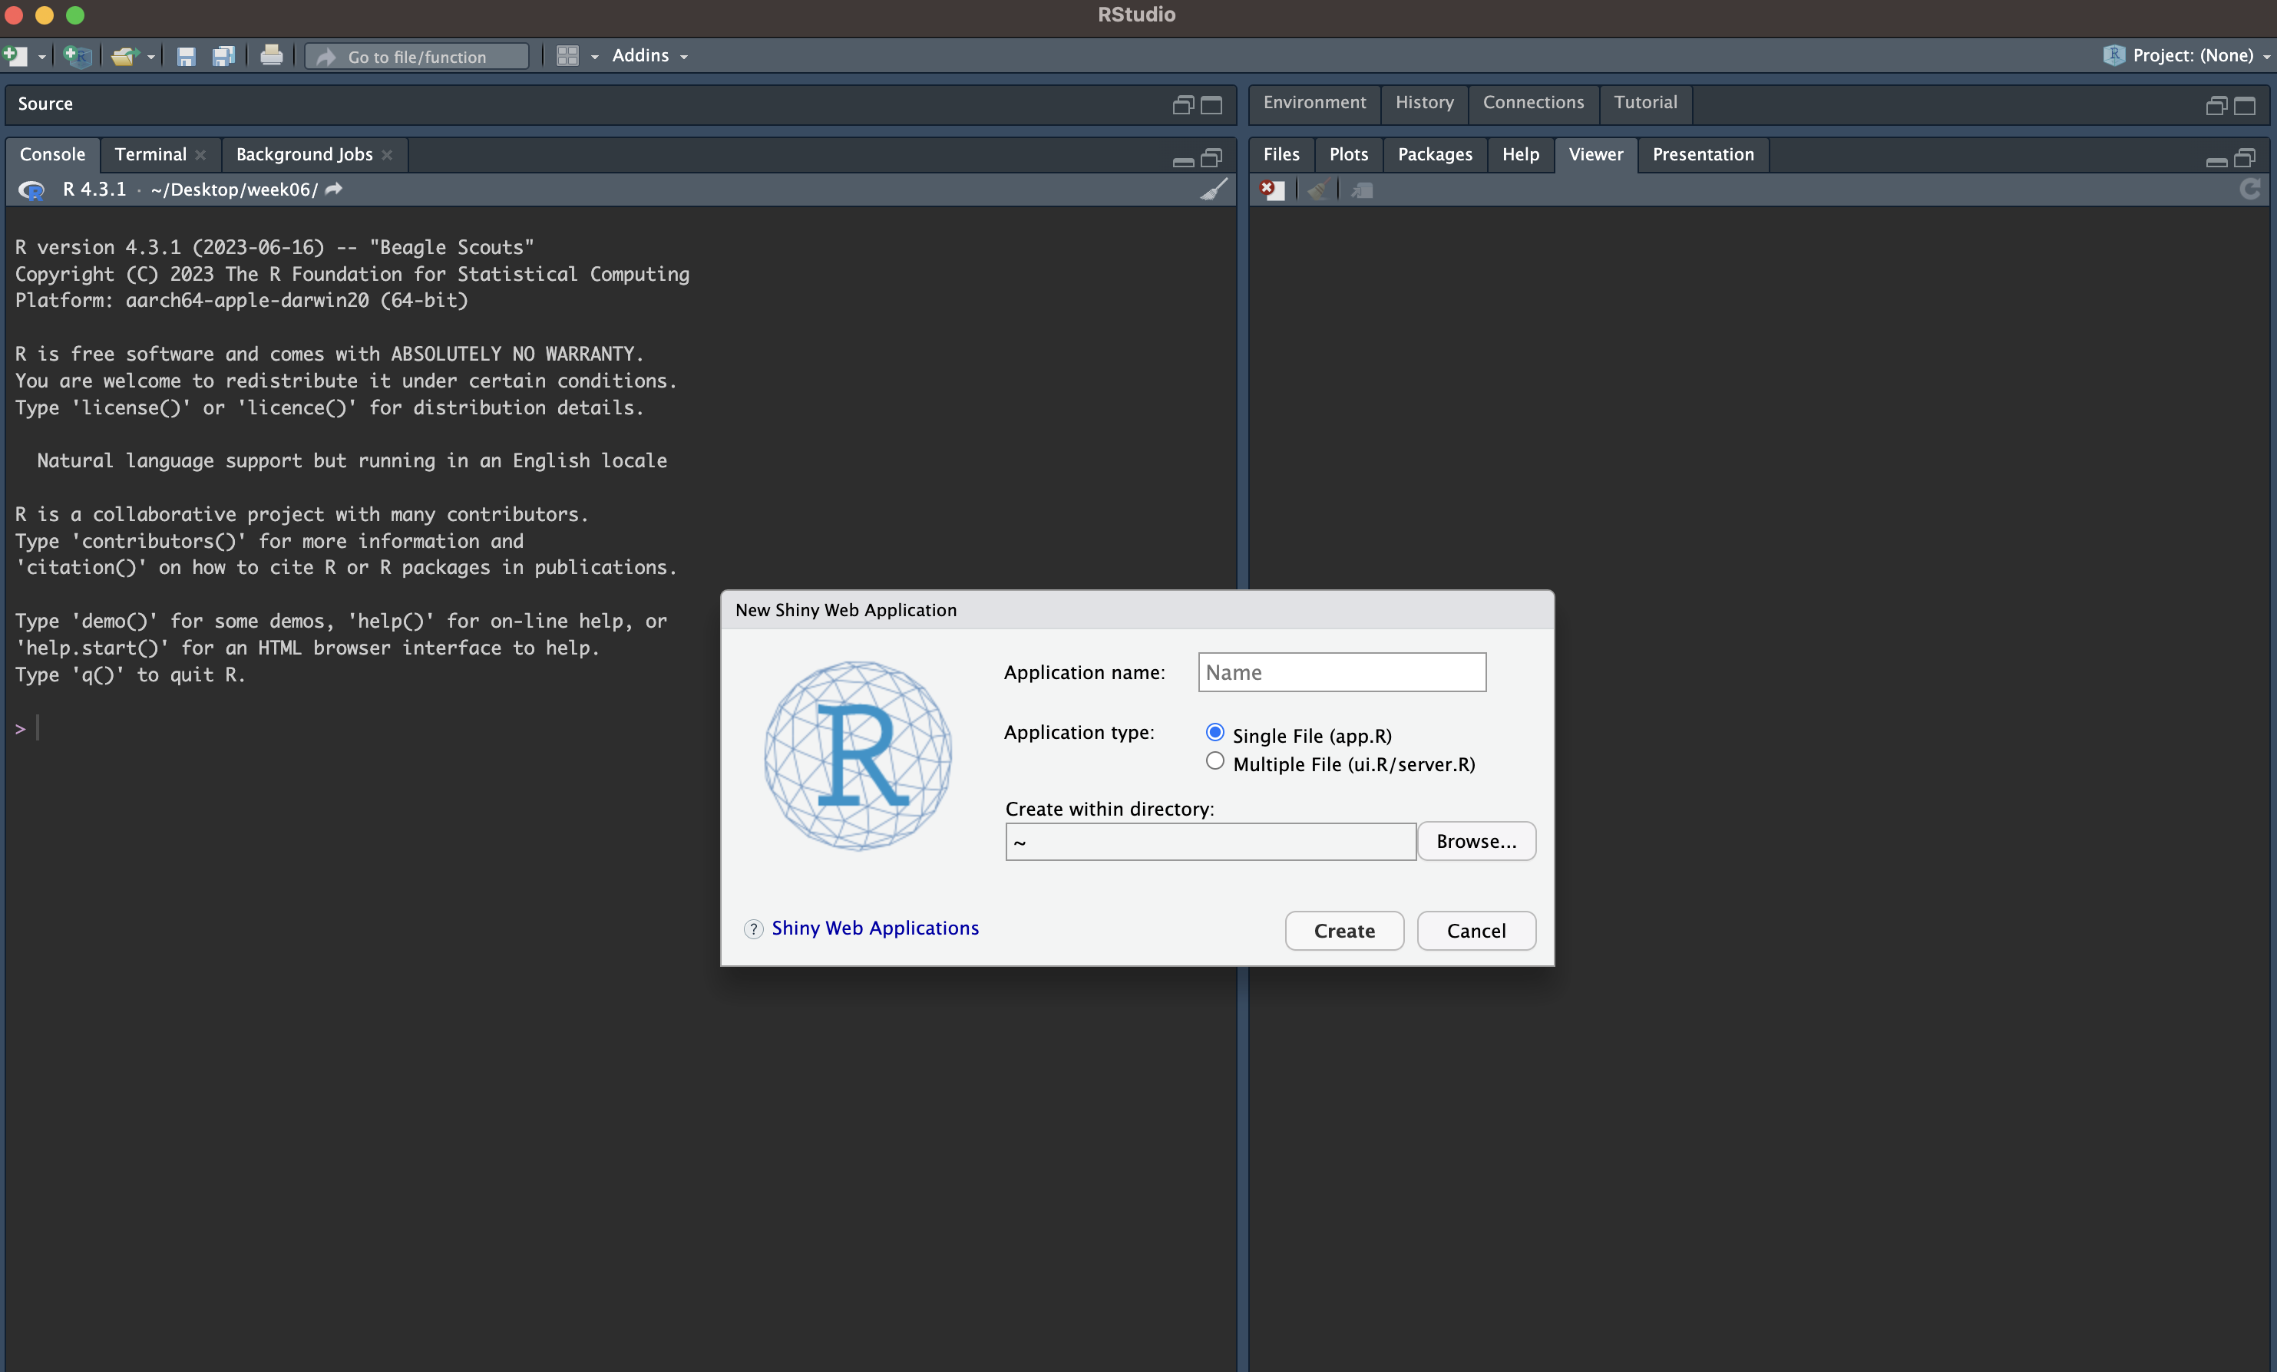Click the Create within directory field

click(1211, 842)
